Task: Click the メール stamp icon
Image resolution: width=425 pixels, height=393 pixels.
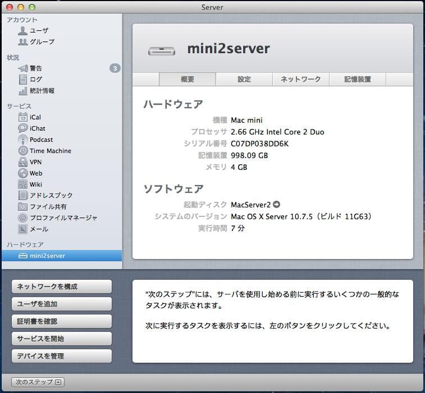Action: pos(23,229)
